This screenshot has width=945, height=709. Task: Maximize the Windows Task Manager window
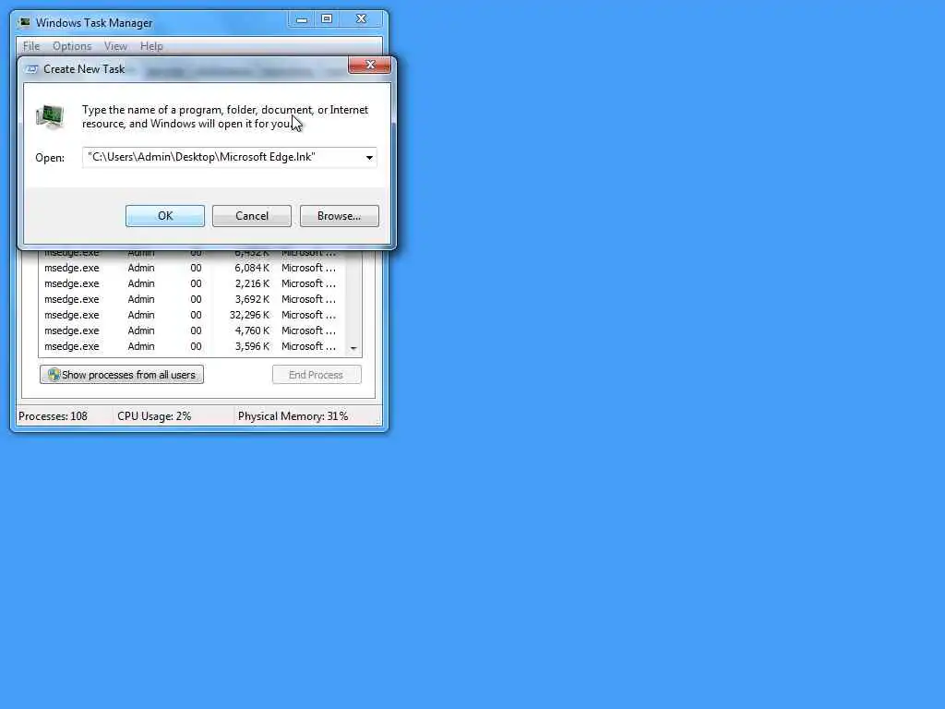(x=327, y=19)
